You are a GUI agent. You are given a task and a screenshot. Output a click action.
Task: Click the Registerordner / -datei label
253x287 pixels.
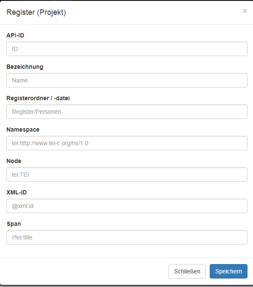pos(38,98)
